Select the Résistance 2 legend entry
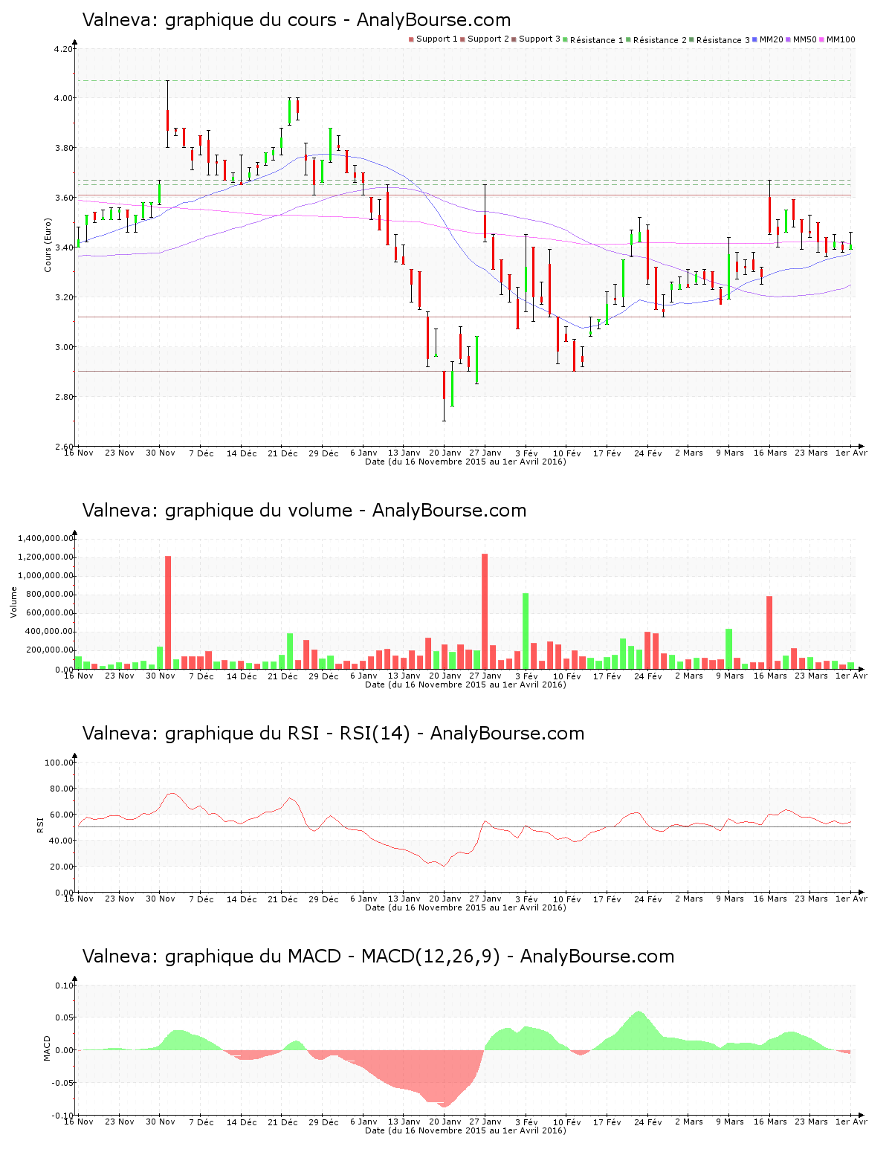Image resolution: width=892 pixels, height=1152 pixels. [656, 40]
